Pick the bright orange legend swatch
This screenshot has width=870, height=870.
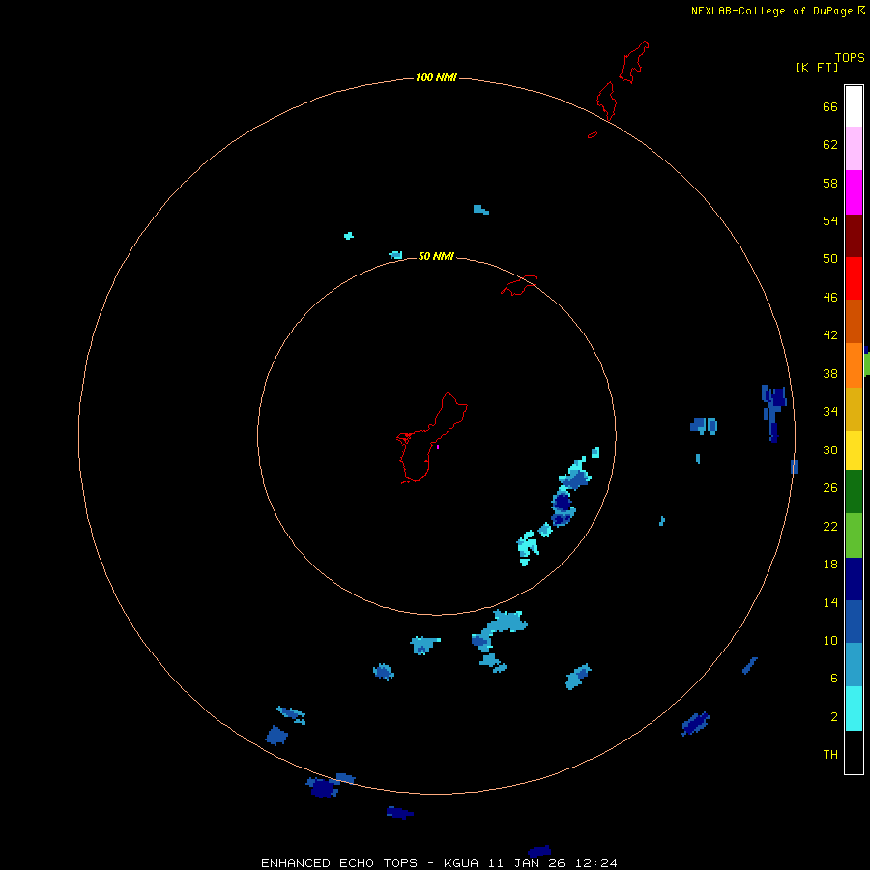(x=854, y=365)
